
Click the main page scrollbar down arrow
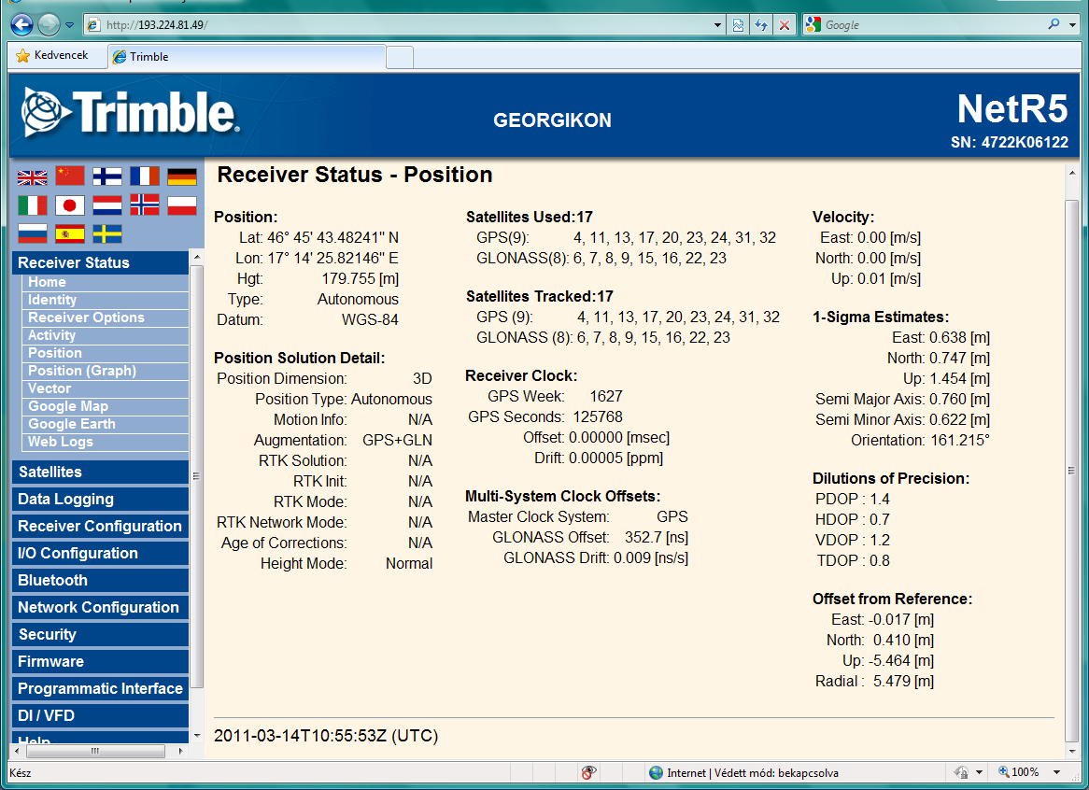coord(1071,751)
